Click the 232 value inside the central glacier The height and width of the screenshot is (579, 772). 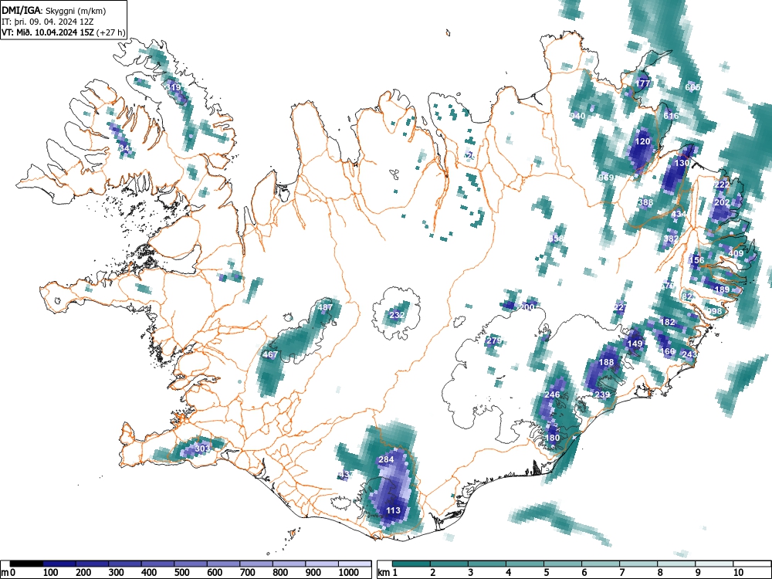click(397, 315)
